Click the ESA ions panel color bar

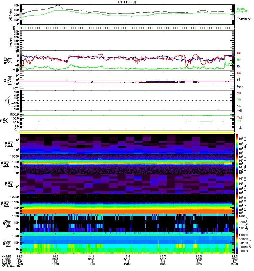point(237,164)
